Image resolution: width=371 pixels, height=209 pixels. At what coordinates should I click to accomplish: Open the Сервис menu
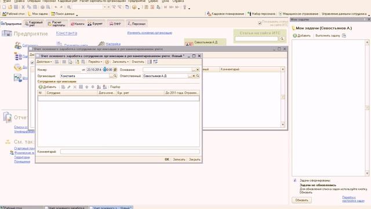pyautogui.click(x=153, y=1)
